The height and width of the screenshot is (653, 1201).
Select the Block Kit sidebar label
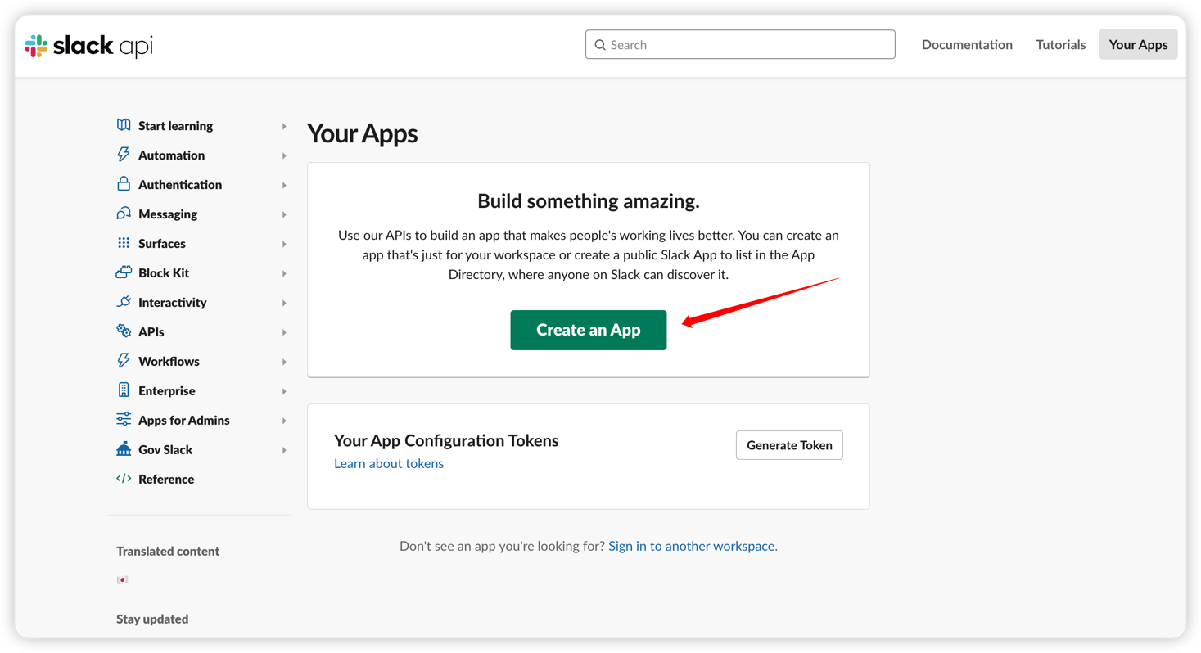(164, 272)
